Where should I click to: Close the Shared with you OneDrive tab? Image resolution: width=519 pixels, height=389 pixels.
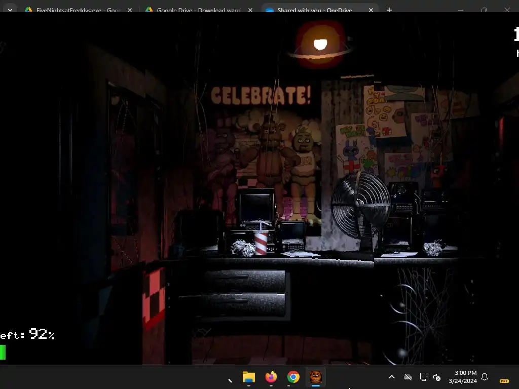point(370,10)
